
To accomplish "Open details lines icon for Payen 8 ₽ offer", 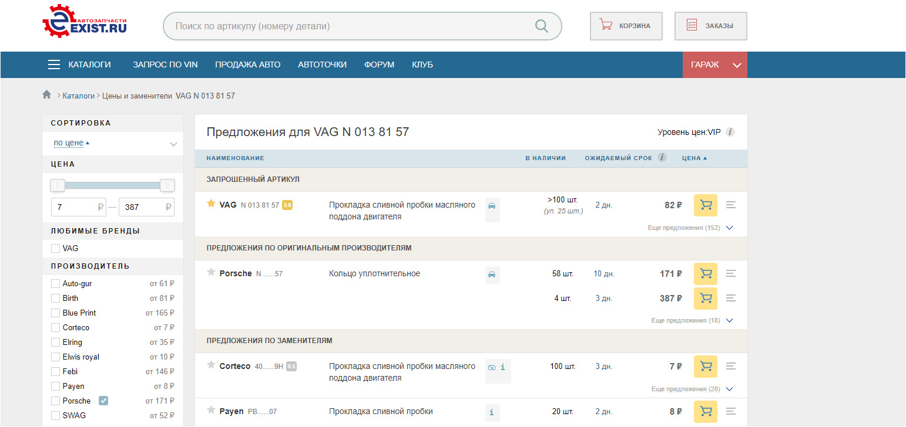I will click(x=731, y=412).
